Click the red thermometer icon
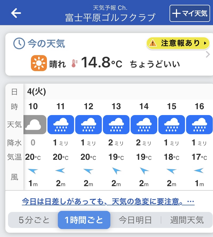Viewport: 213px width, 237px height. point(74,63)
